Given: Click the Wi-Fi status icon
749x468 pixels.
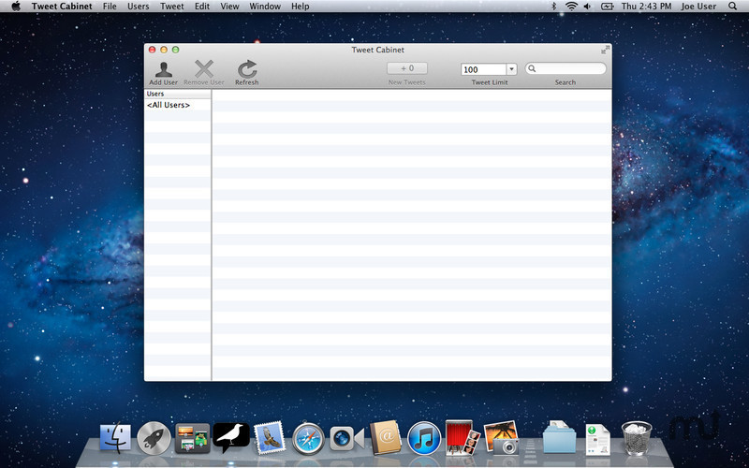Looking at the screenshot, I should [x=571, y=7].
